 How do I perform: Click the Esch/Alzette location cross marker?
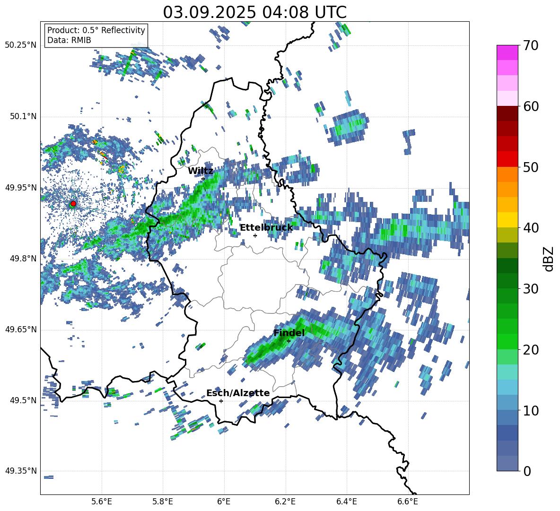[221, 401]
